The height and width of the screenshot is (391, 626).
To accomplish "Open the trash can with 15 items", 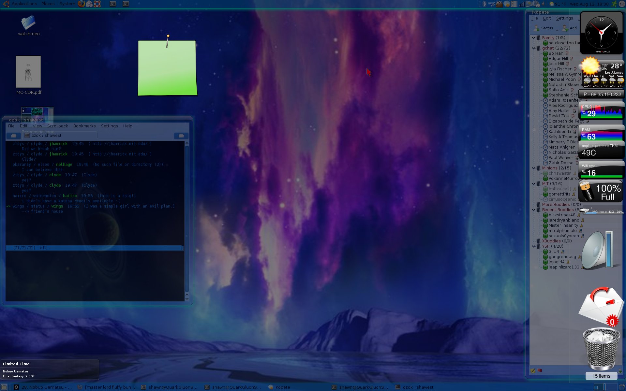I will coord(601,349).
